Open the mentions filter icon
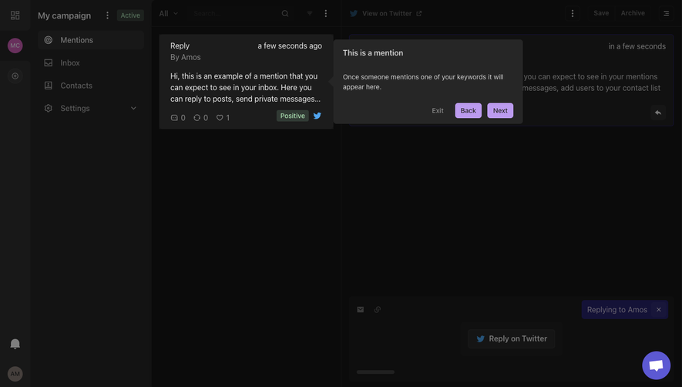 coord(310,14)
